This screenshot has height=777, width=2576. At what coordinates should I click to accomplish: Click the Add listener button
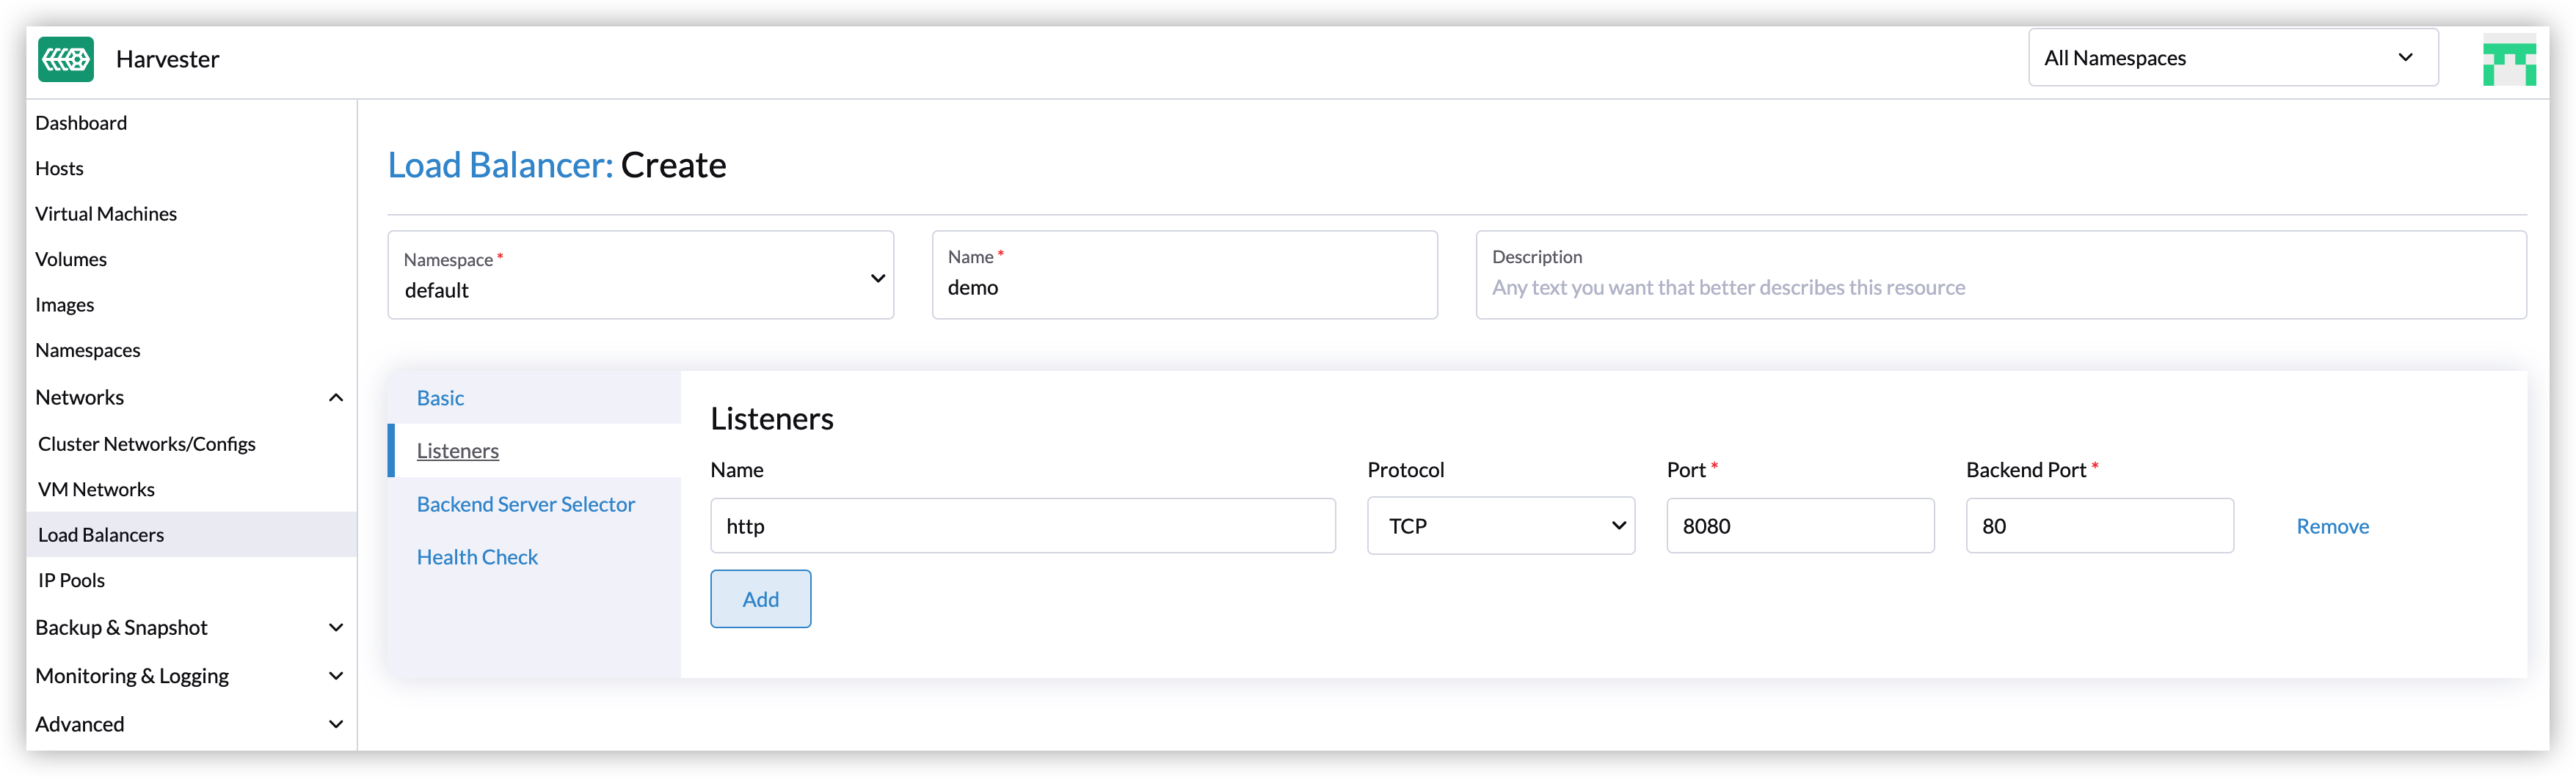760,599
